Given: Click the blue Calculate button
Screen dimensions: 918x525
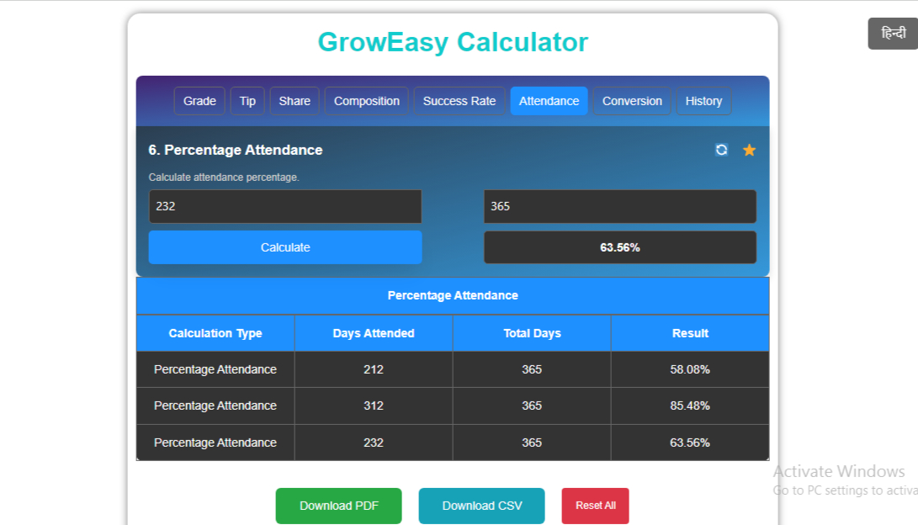Looking at the screenshot, I should pyautogui.click(x=285, y=247).
